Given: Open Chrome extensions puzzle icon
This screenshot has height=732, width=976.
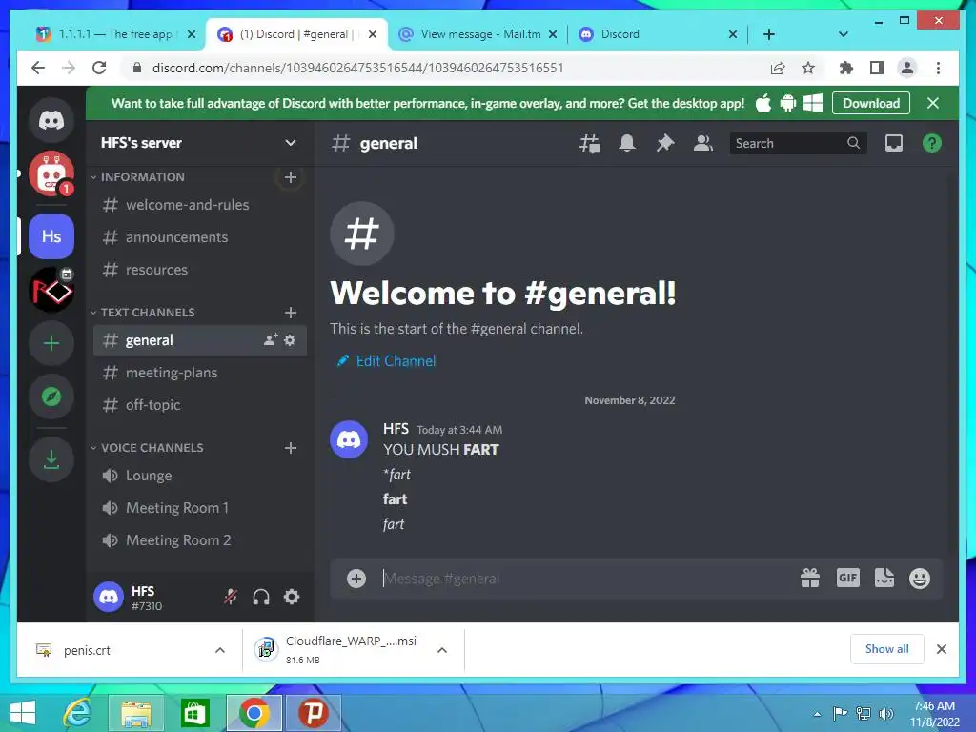Looking at the screenshot, I should [845, 68].
